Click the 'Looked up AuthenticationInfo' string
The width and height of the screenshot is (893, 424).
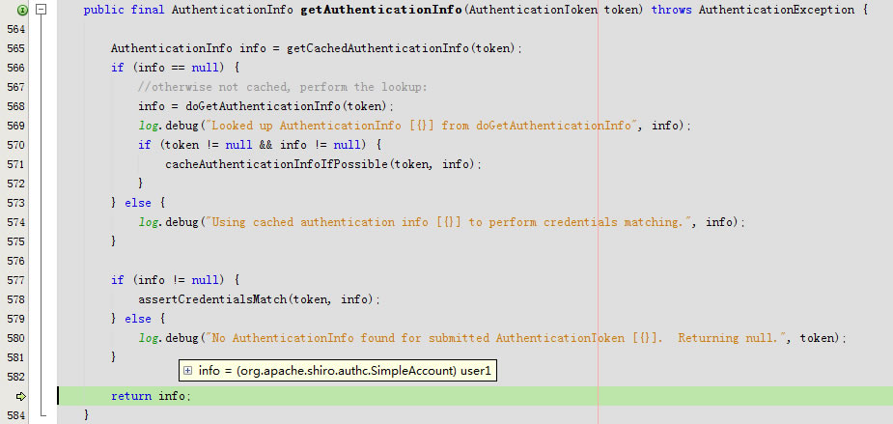[x=422, y=126]
